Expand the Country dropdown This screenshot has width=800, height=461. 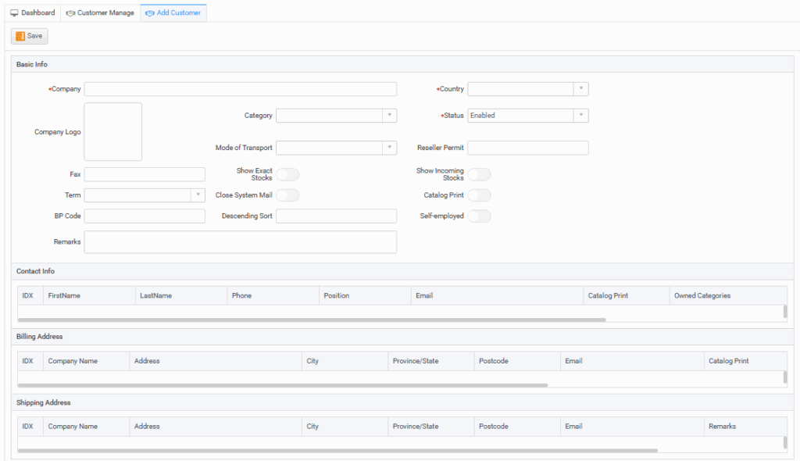point(527,89)
